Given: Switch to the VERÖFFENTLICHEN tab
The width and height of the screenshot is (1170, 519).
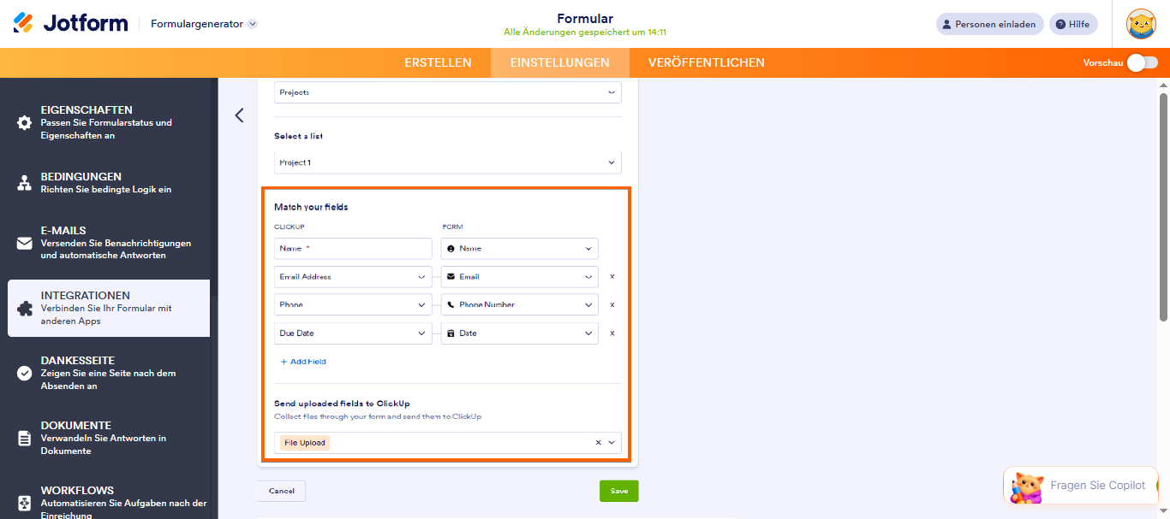Looking at the screenshot, I should (707, 62).
